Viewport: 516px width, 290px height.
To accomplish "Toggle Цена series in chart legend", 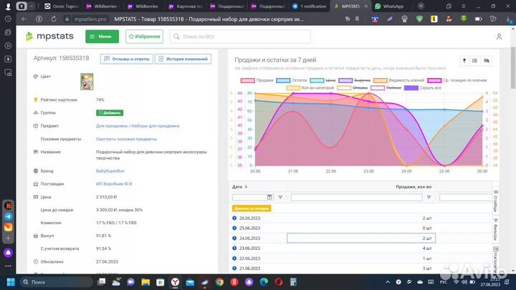I will pos(322,80).
